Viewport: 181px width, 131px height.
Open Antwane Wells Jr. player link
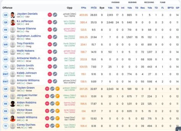[29, 58]
